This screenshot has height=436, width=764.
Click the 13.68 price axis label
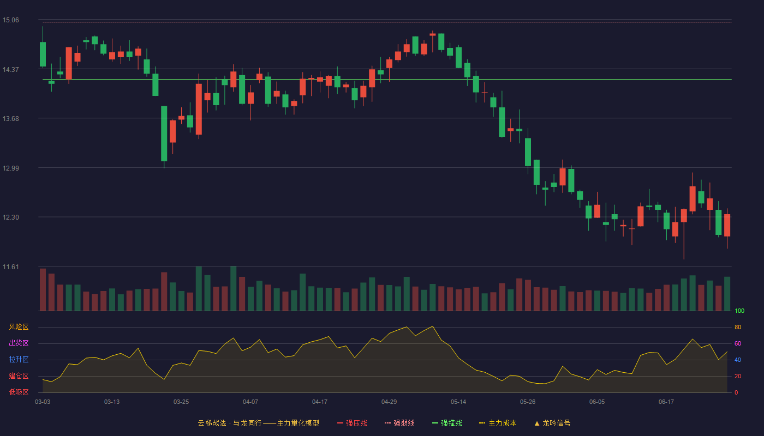[x=10, y=119]
